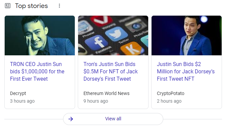Image resolution: width=233 pixels, height=129 pixels.
Task: Open "Tron's Justin Sun Bids $0.5M" headline
Action: [110, 71]
